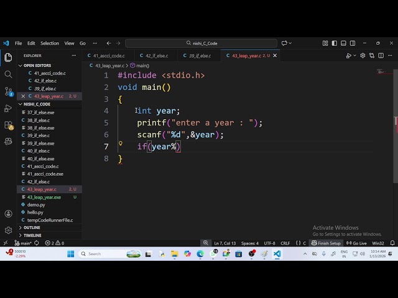
Task: Open the overflow menu ellipsis in menu bar
Action: tap(95, 43)
